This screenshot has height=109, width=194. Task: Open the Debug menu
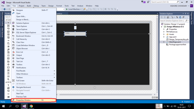(36, 6)
